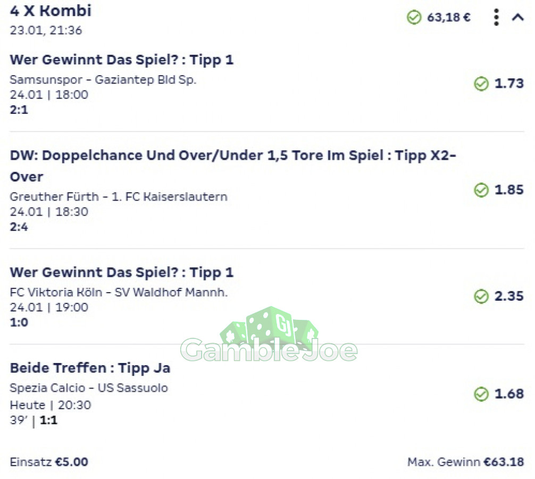Click the GambleJoe dice logo watermark
This screenshot has height=479, width=535.
269,335
